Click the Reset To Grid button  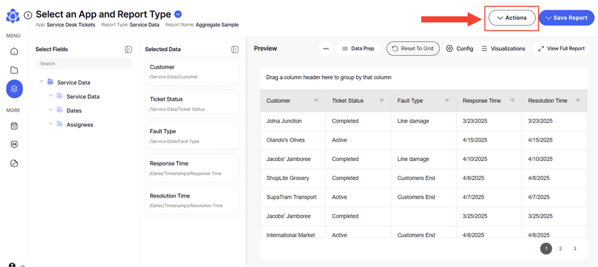click(x=413, y=49)
